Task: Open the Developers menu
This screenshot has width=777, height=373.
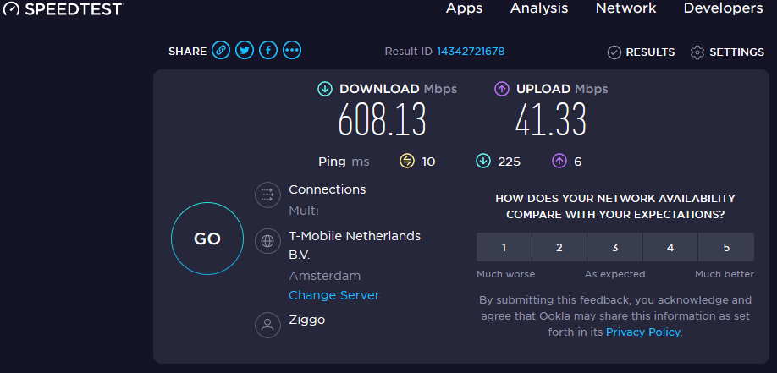Action: (723, 8)
